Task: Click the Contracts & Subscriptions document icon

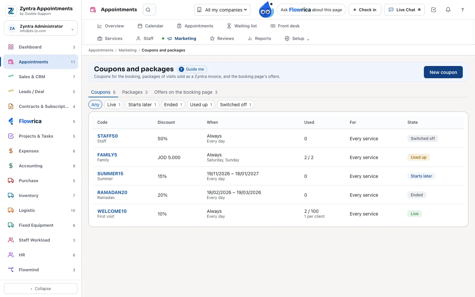Action: (x=11, y=106)
